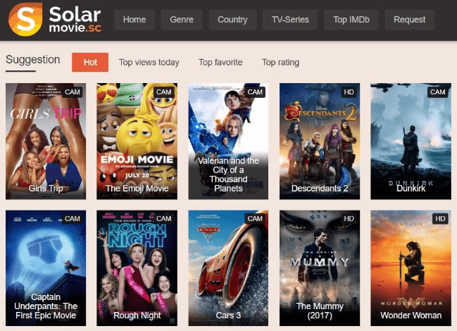This screenshot has height=331, width=457.
Task: Open the Descendants 2 poster
Action: [x=320, y=141]
